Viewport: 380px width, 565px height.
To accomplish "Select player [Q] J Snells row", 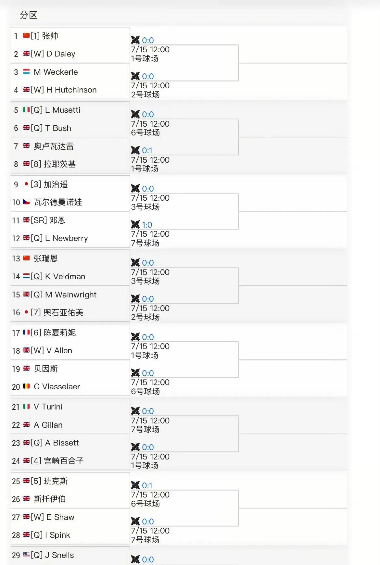I will coord(70,555).
